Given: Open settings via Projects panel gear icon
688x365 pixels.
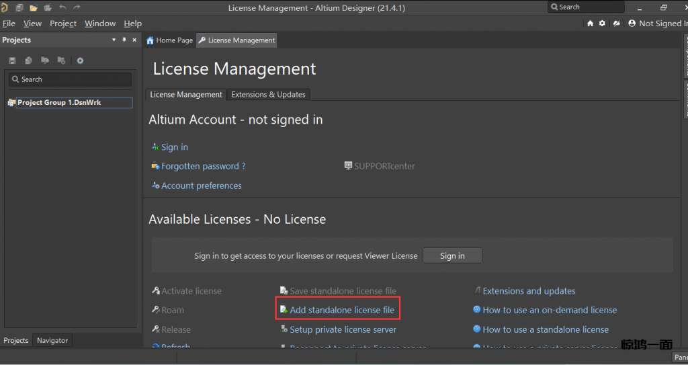Looking at the screenshot, I should tap(80, 60).
